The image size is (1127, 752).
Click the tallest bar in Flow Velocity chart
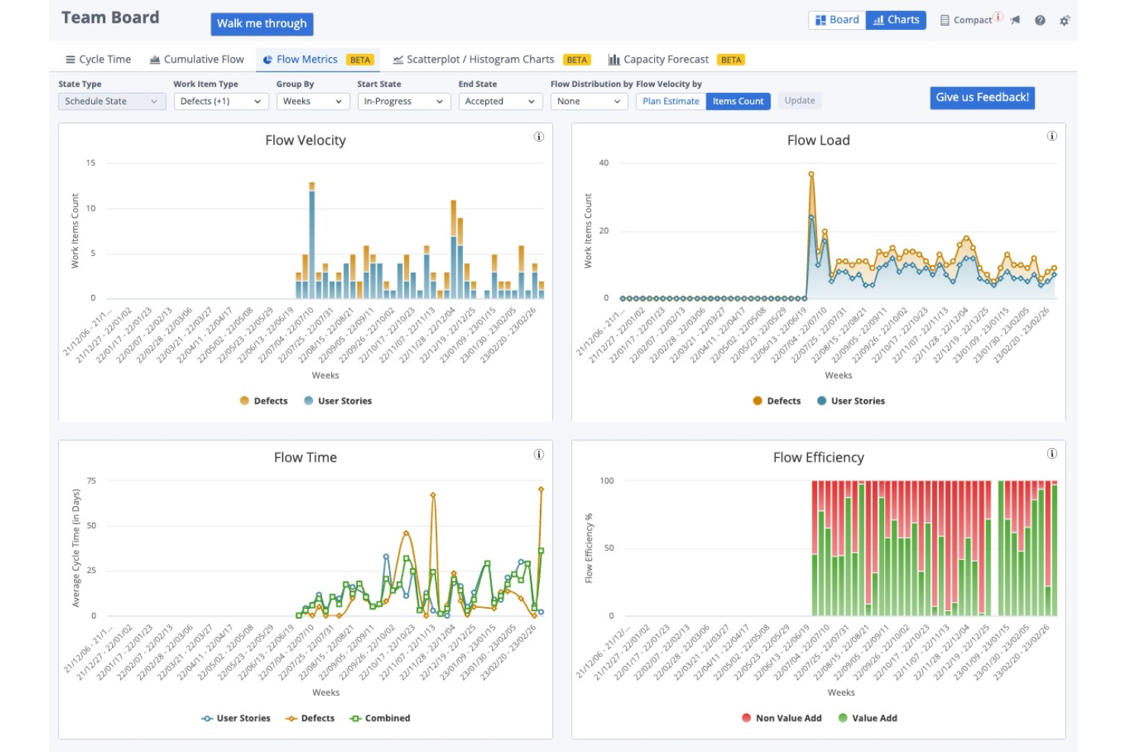pos(311,240)
